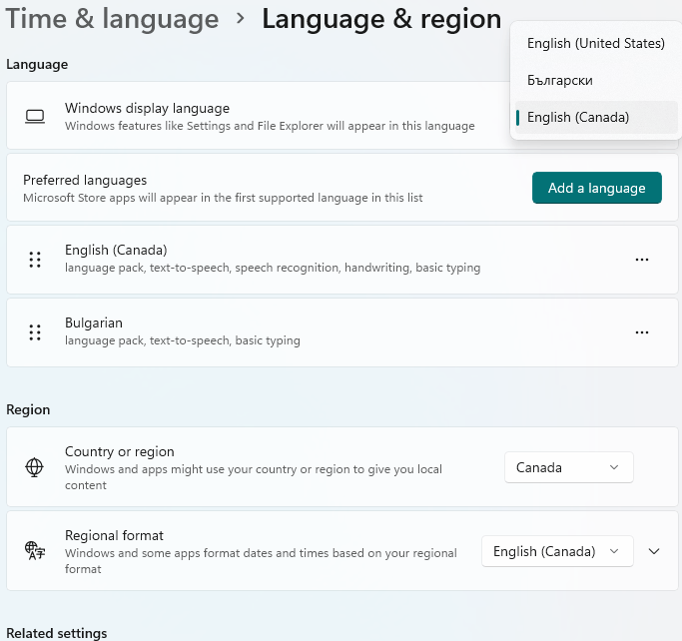
Task: Go back to Time & language breadcrumb
Action: [112, 19]
